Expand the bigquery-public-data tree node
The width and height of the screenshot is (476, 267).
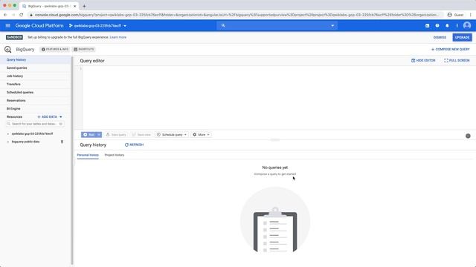pyautogui.click(x=8, y=142)
